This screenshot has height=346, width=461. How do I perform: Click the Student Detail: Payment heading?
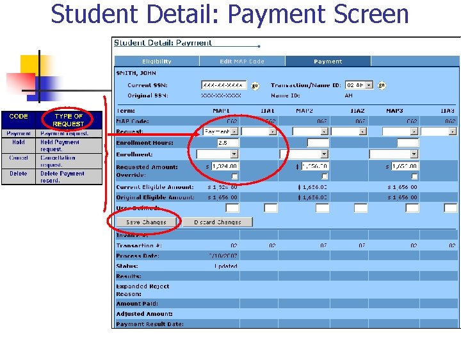[x=163, y=43]
